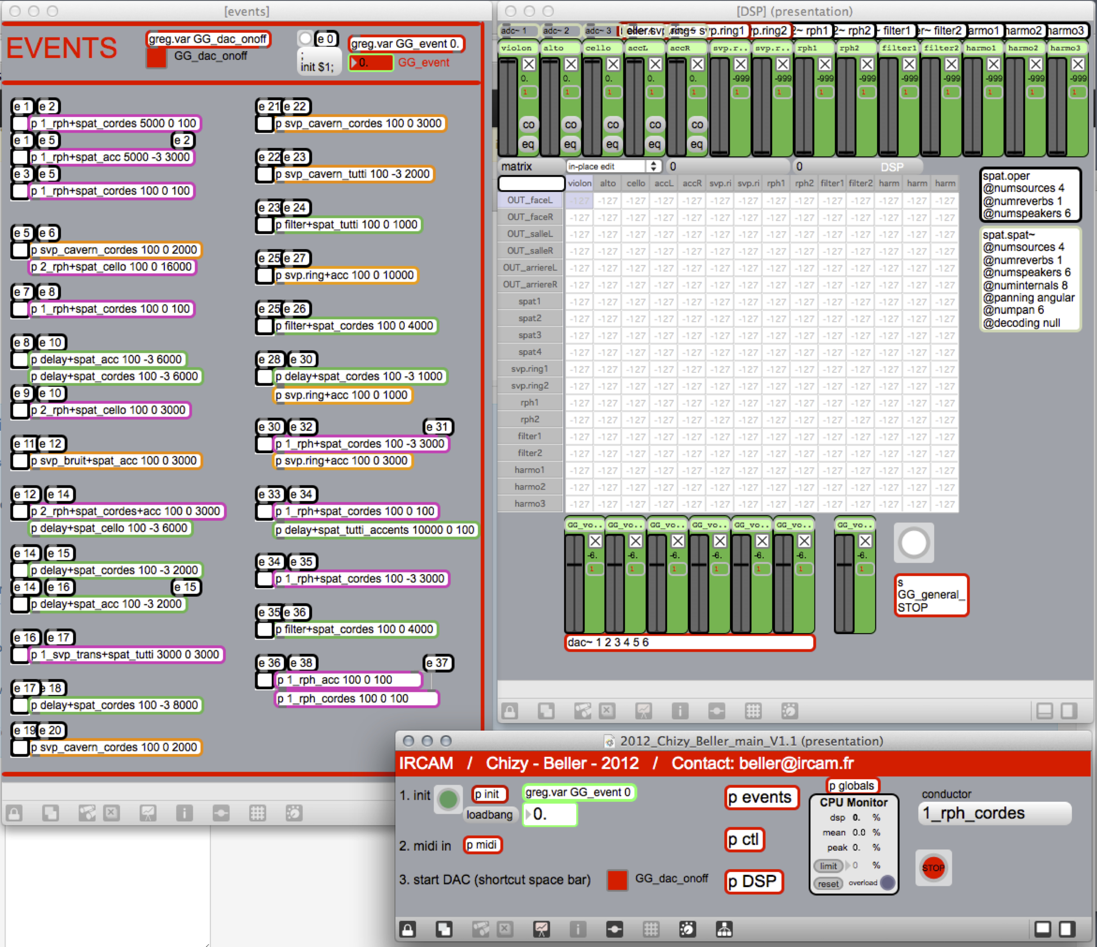
Task: Click the green init button in the main patcher
Action: click(x=448, y=800)
